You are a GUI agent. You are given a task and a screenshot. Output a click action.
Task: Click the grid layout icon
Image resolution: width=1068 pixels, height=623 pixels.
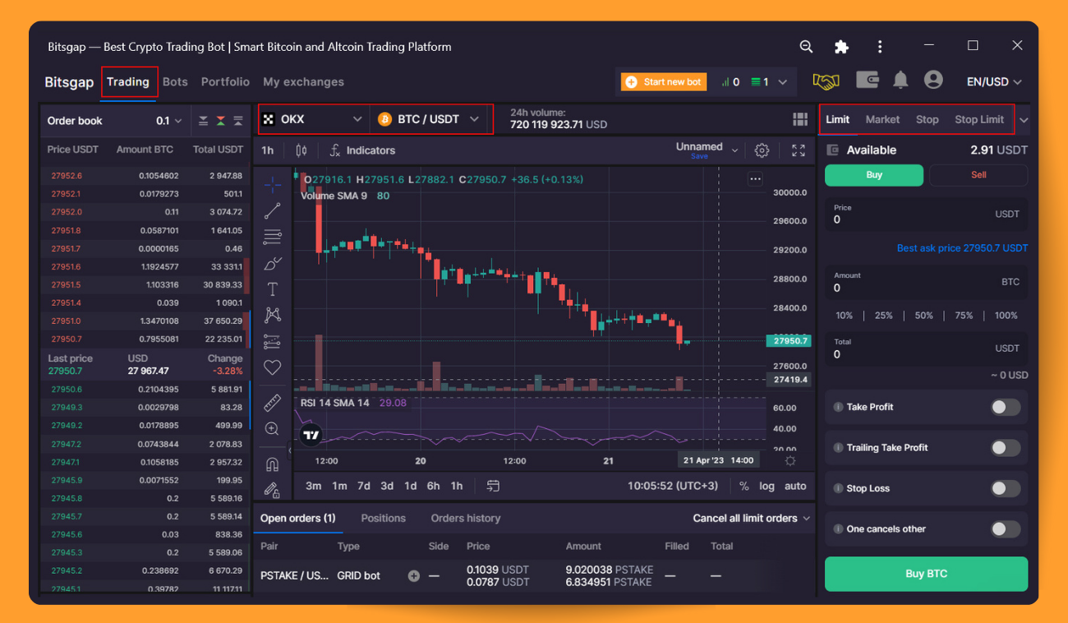click(800, 119)
